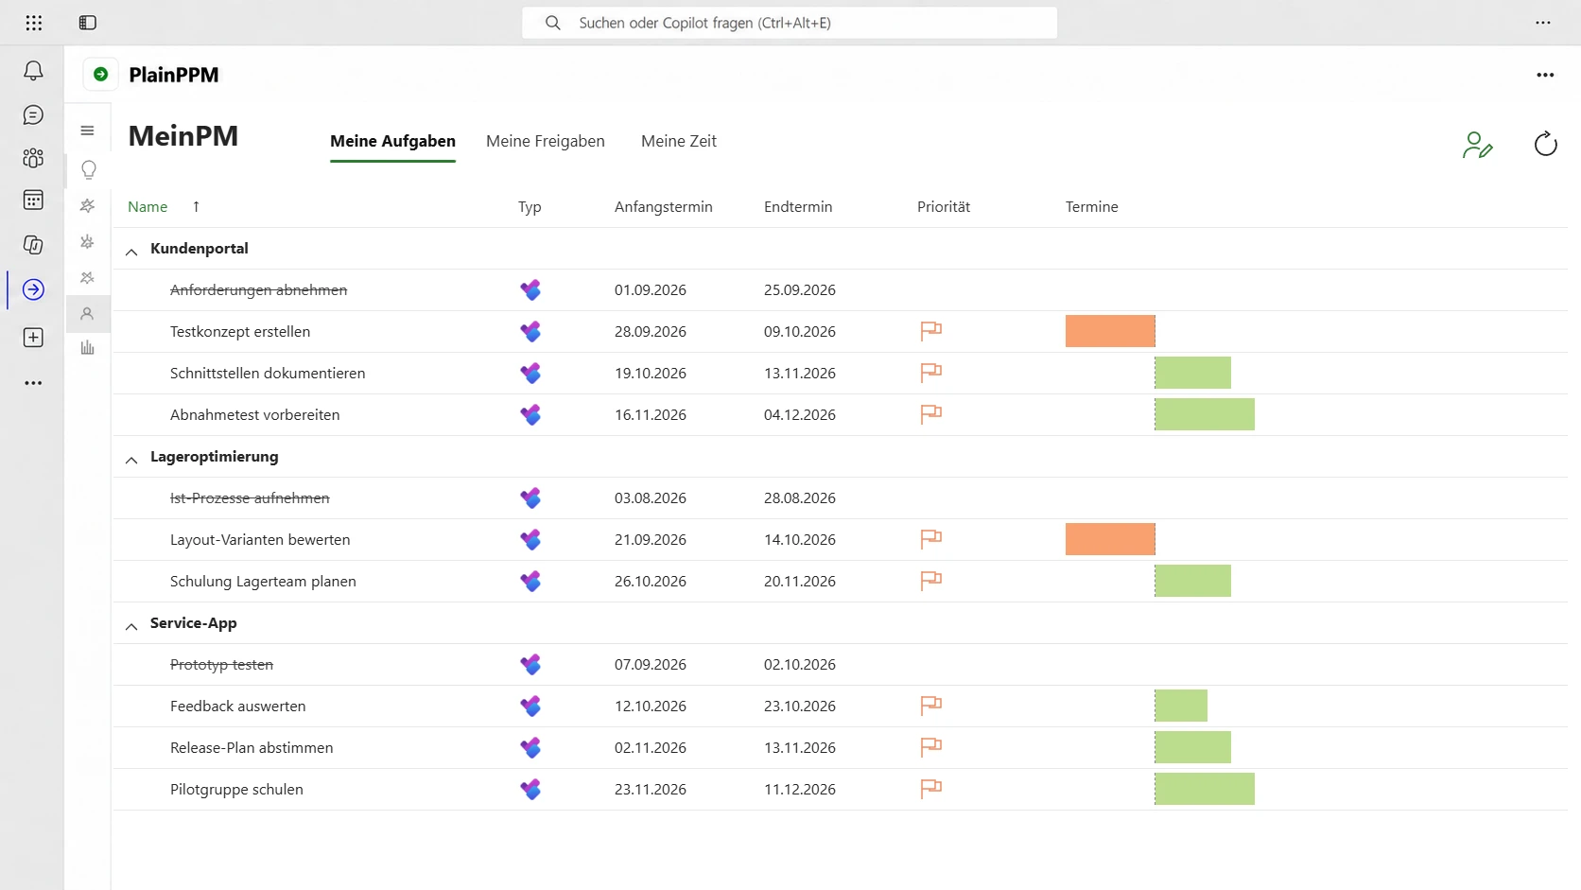This screenshot has width=1581, height=890.
Task: Toggle the navigation pane icon in the title bar
Action: click(88, 23)
